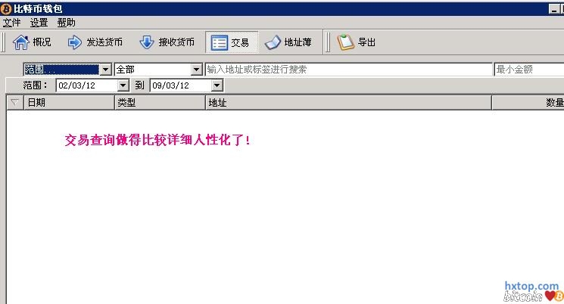
Task: Click the filter funnel column header icon
Action: point(14,102)
